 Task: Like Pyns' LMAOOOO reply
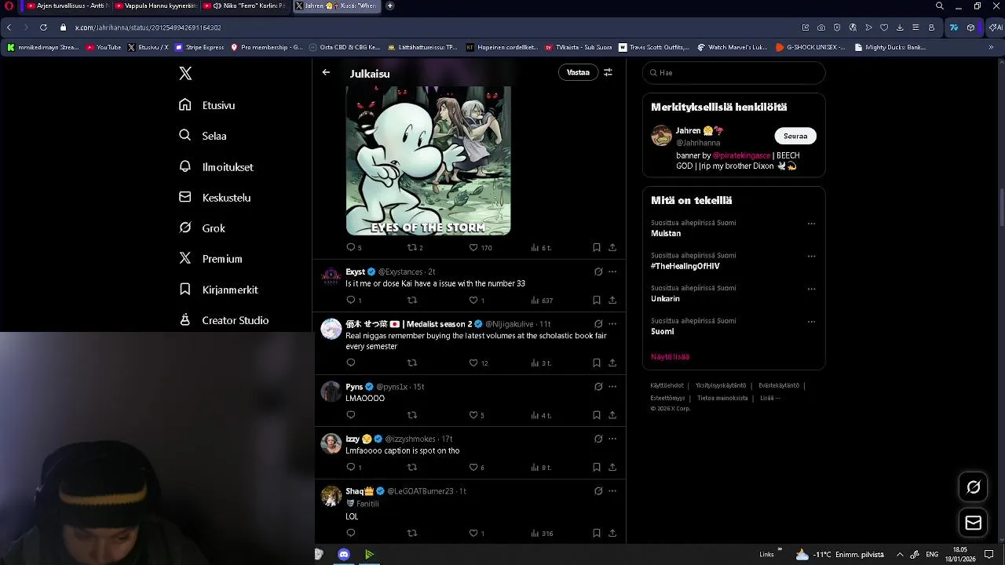(x=477, y=415)
